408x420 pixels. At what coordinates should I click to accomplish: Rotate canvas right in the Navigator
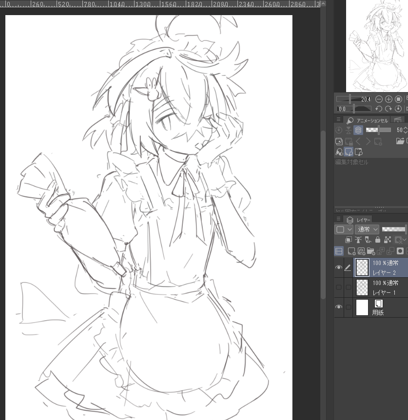coord(389,109)
